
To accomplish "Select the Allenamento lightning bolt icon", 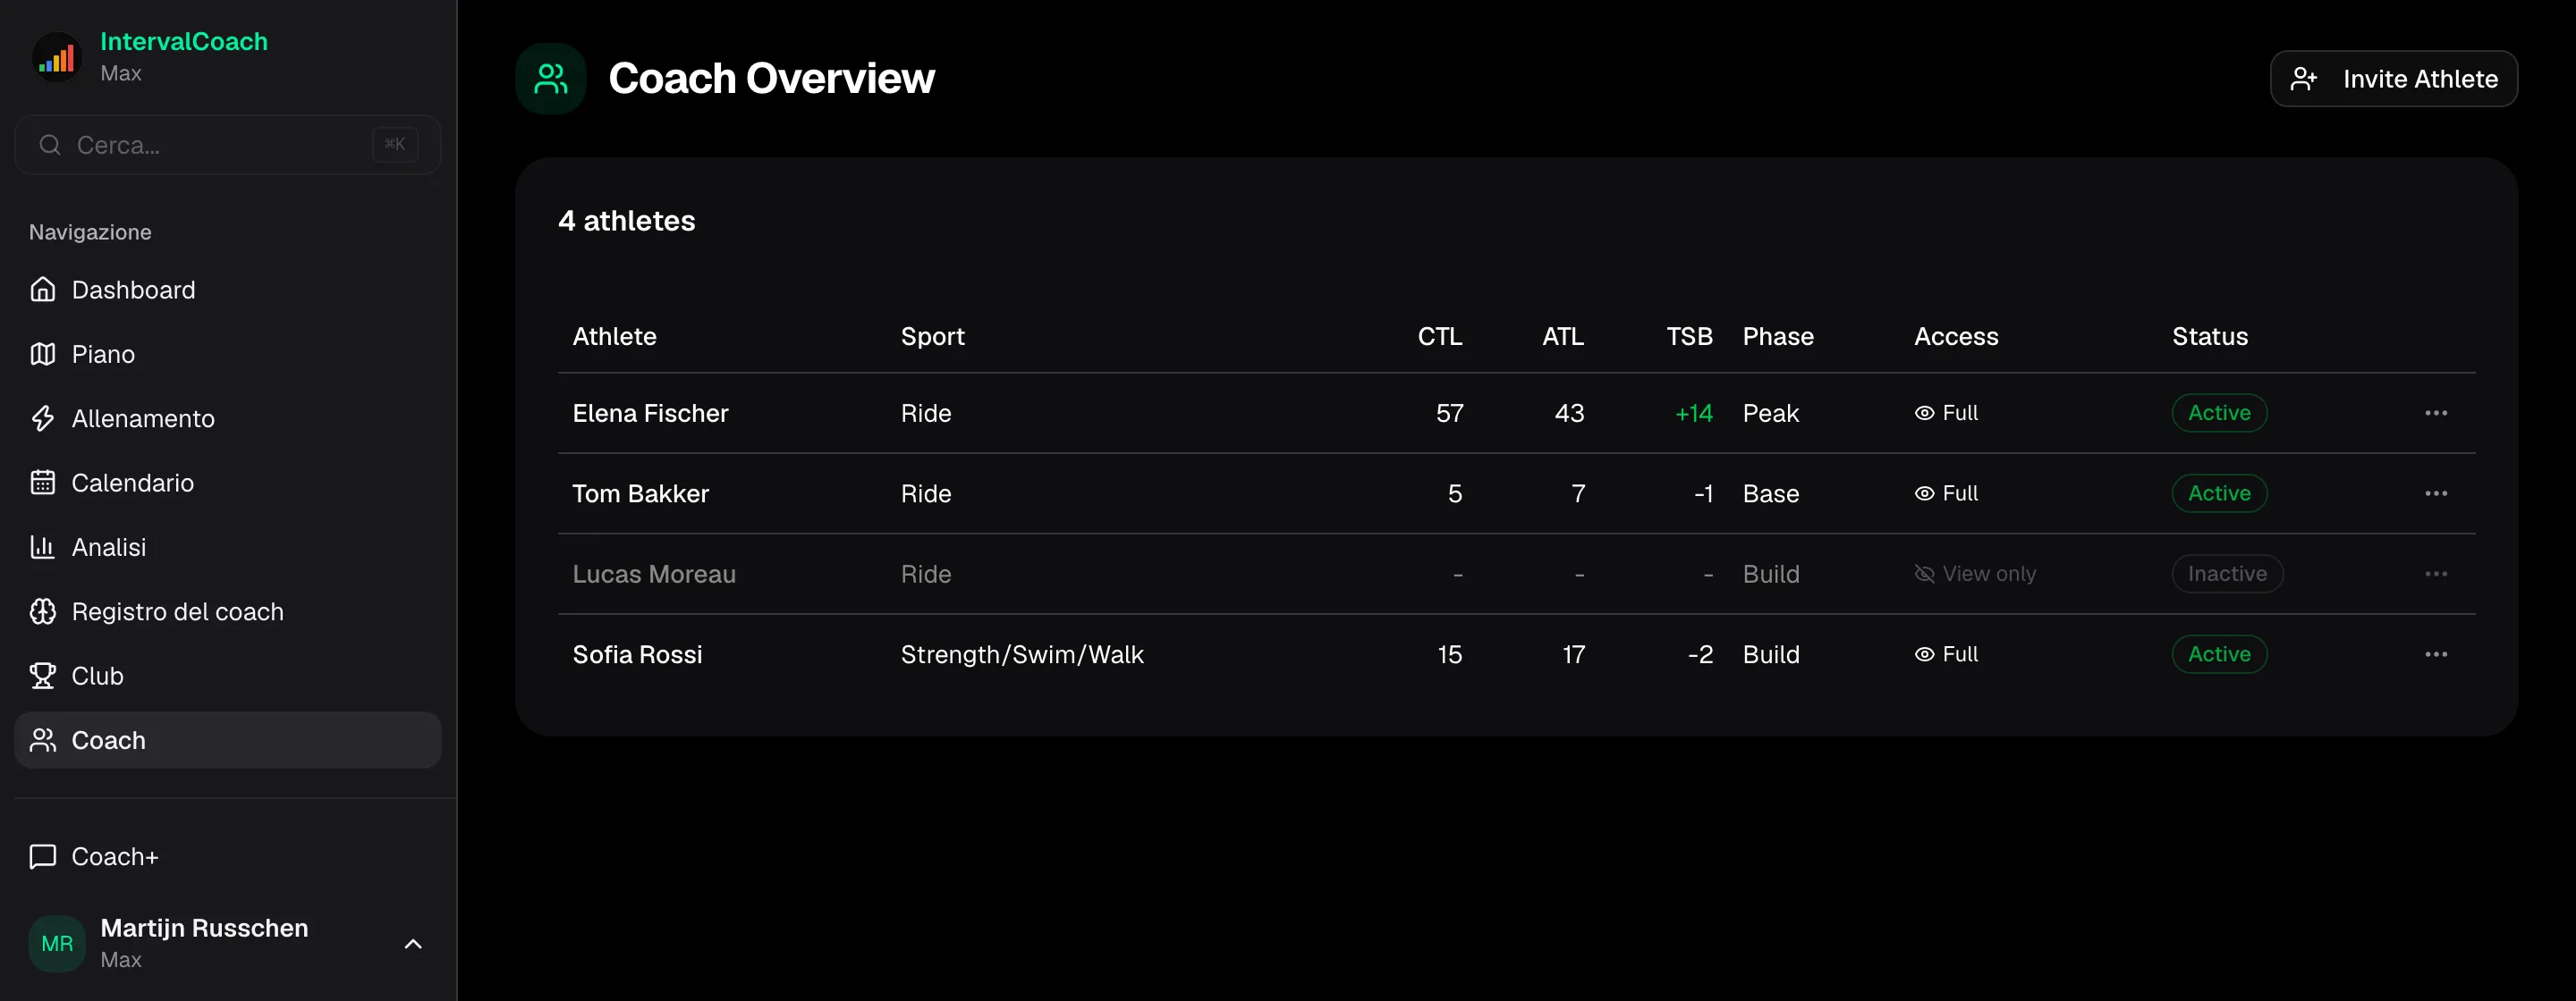I will click(x=43, y=418).
